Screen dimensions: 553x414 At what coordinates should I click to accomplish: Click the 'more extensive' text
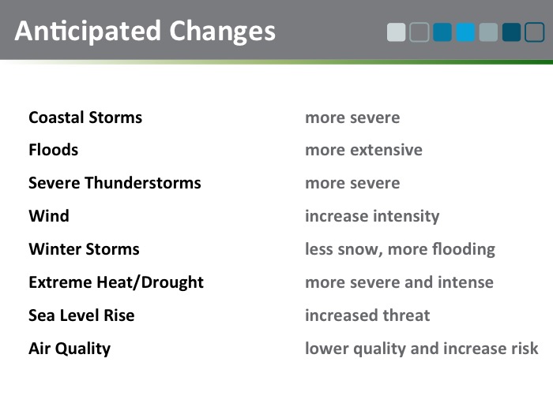point(363,150)
